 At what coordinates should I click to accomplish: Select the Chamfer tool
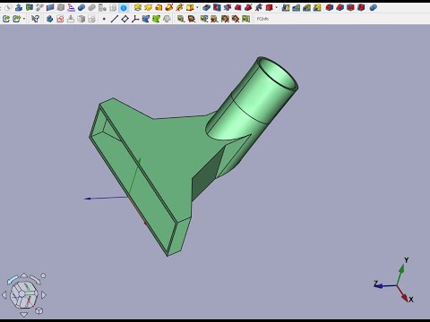tap(340, 7)
